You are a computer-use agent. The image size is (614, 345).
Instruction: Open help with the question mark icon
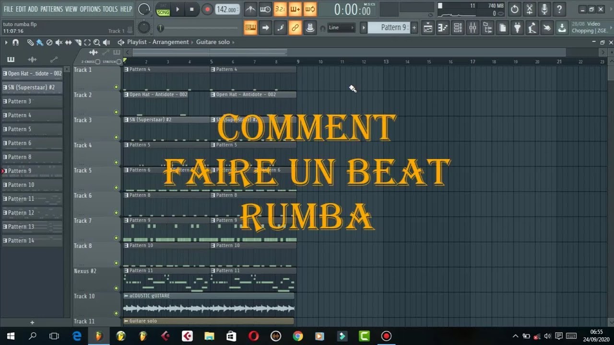click(559, 9)
